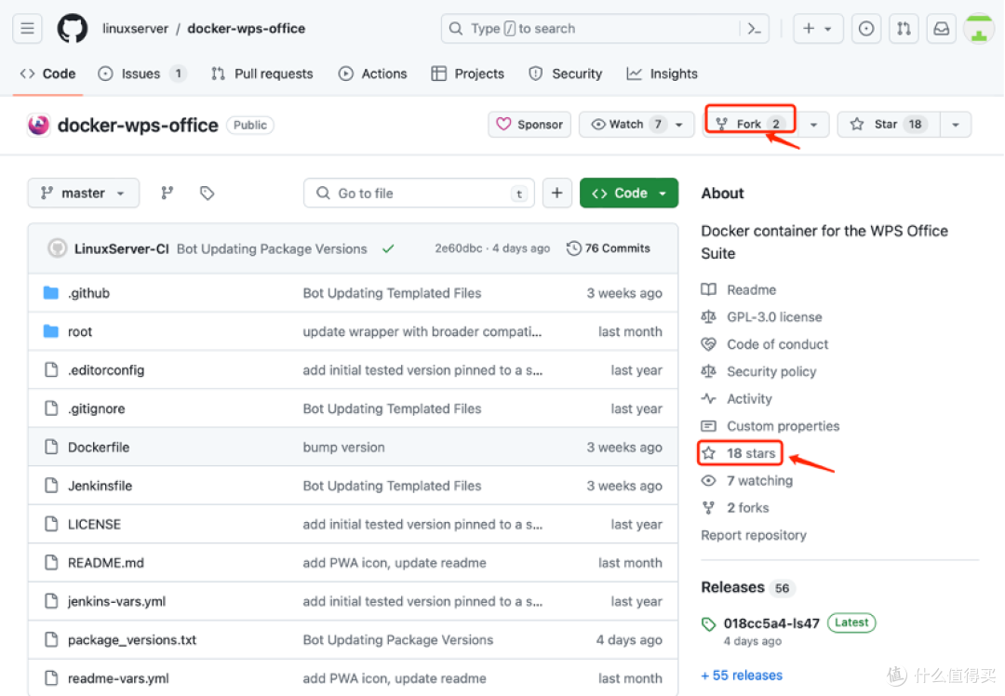This screenshot has width=1005, height=696.
Task: Open branches list via the branch icon
Action: pos(167,193)
